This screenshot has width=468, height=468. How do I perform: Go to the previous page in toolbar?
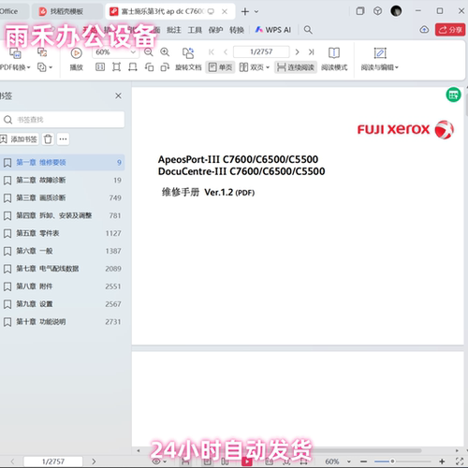click(226, 51)
